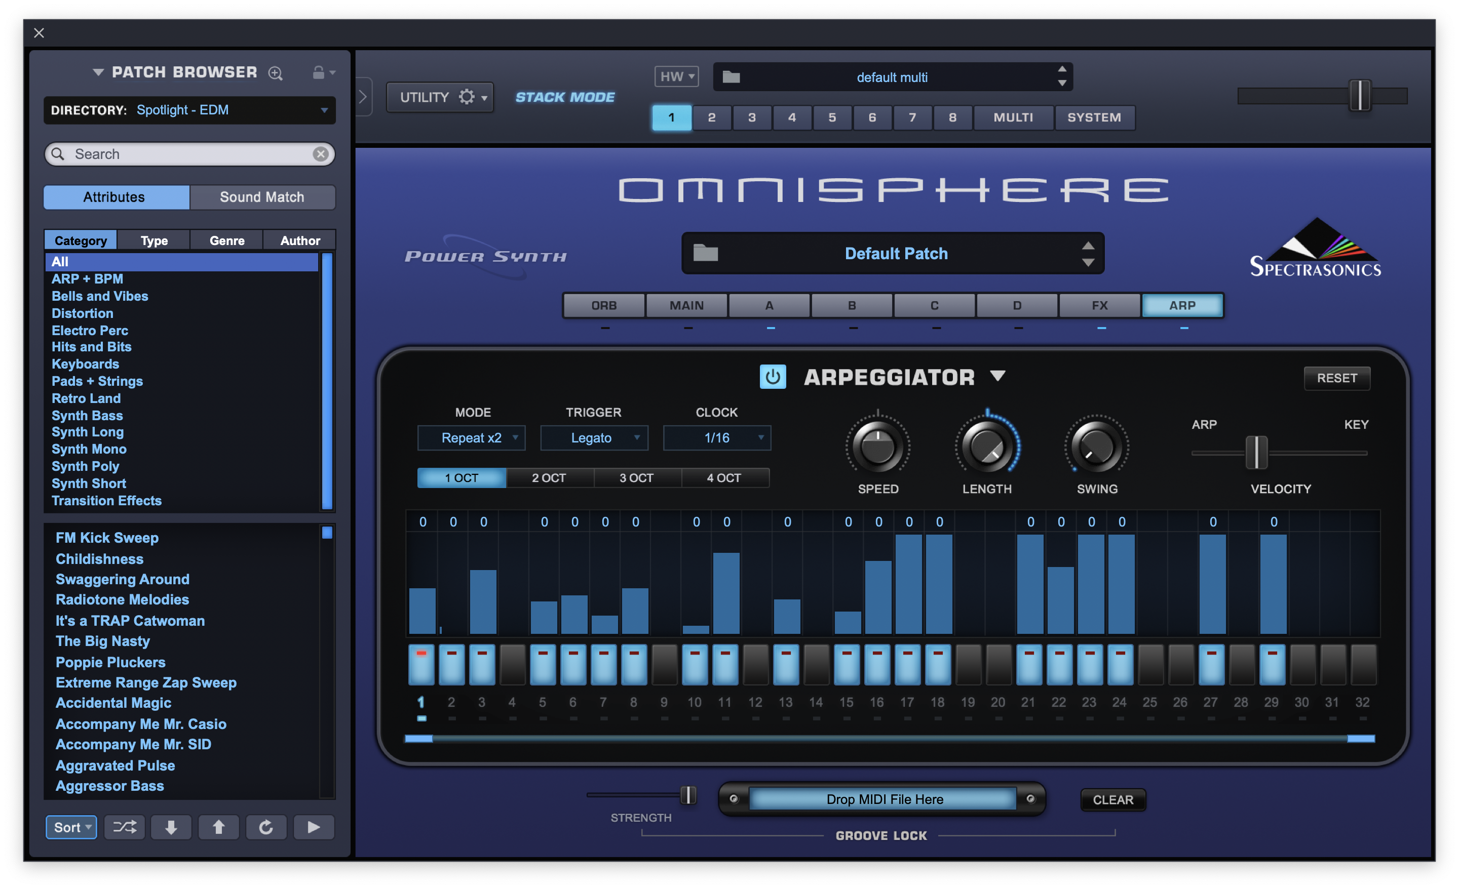Image resolution: width=1459 pixels, height=889 pixels.
Task: Click the refresh patch list icon
Action: pyautogui.click(x=266, y=827)
